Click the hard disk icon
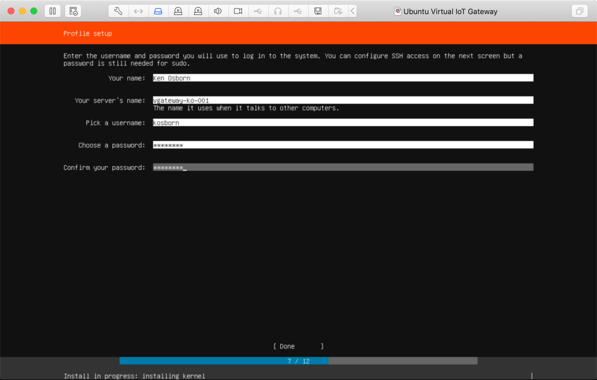 tap(158, 11)
